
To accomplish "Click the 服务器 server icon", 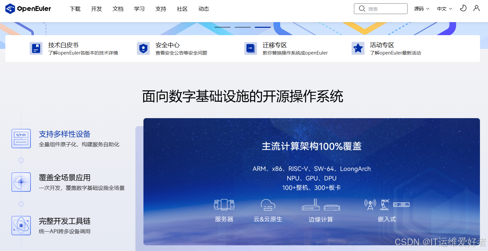I will tap(224, 204).
